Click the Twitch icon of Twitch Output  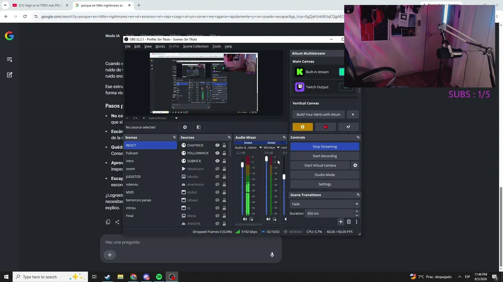tap(299, 87)
